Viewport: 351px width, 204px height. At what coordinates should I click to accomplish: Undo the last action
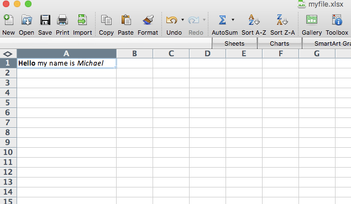172,20
